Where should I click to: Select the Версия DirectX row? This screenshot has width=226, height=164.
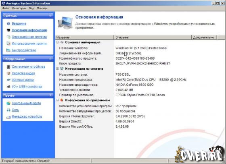point(140,121)
